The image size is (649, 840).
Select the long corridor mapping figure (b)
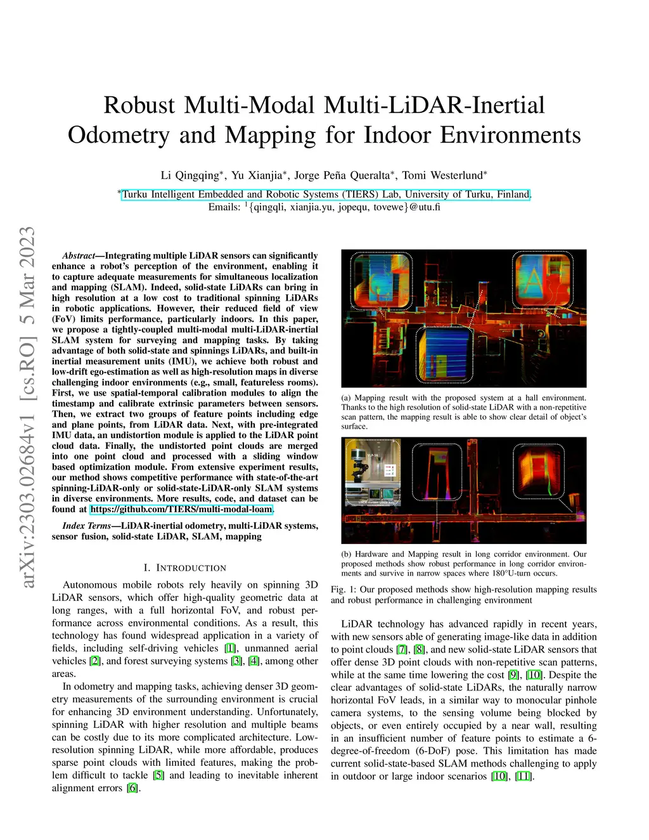tap(463, 489)
